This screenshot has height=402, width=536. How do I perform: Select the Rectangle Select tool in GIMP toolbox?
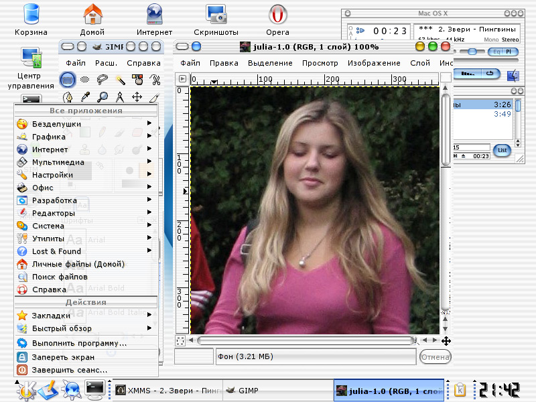tap(68, 80)
